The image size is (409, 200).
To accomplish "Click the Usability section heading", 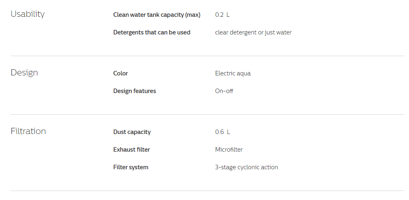I will pyautogui.click(x=27, y=14).
